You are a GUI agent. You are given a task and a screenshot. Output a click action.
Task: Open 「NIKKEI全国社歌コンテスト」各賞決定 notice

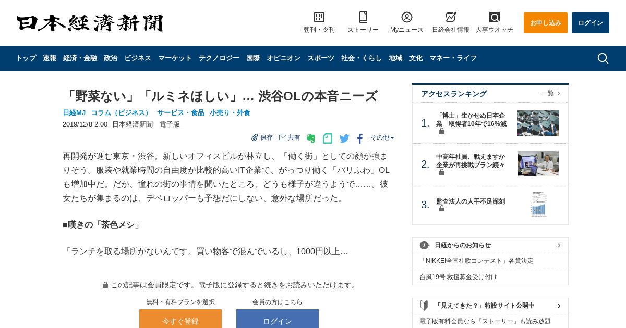[477, 261]
